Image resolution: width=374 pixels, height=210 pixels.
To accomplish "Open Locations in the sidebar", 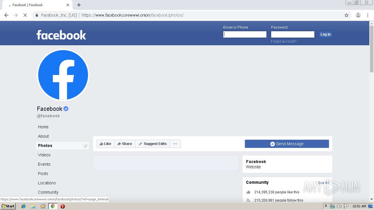I will click(x=47, y=183).
